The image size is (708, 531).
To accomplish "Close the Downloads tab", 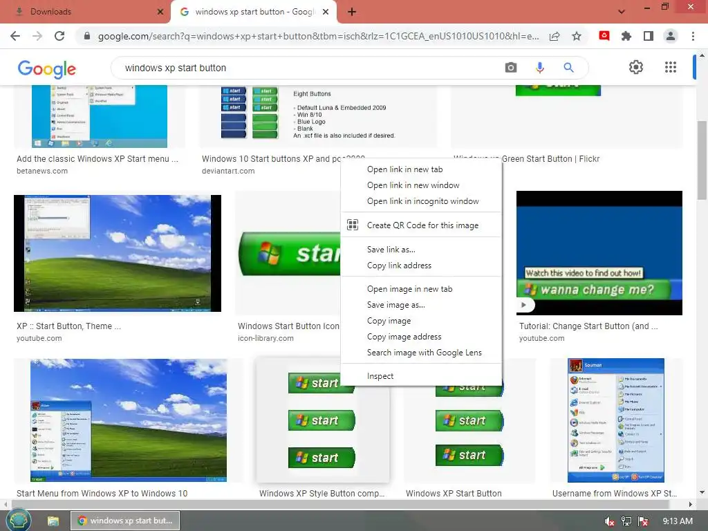I will click(160, 12).
